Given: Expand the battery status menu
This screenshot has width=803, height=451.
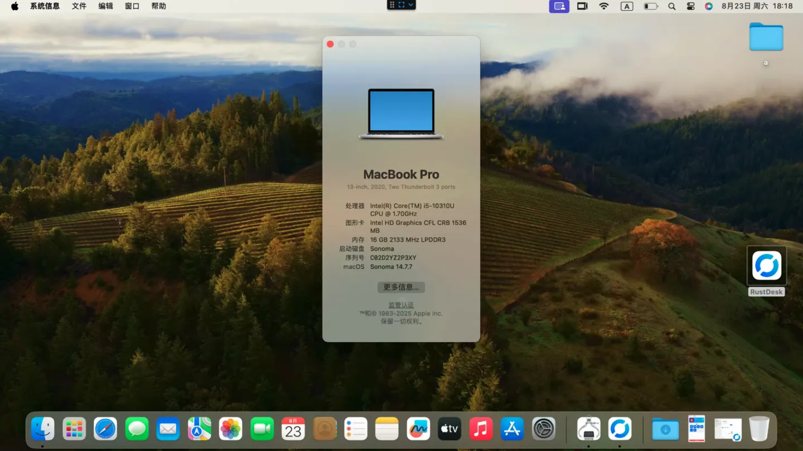Looking at the screenshot, I should point(650,6).
